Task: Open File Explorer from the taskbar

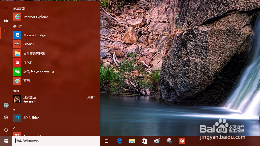Action: [132, 141]
